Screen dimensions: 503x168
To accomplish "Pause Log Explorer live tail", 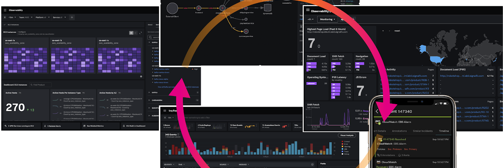I will coord(166,117).
